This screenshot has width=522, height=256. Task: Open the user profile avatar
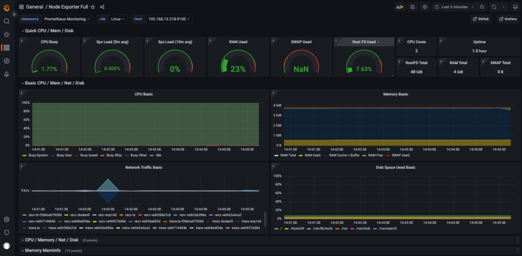[x=6, y=246]
